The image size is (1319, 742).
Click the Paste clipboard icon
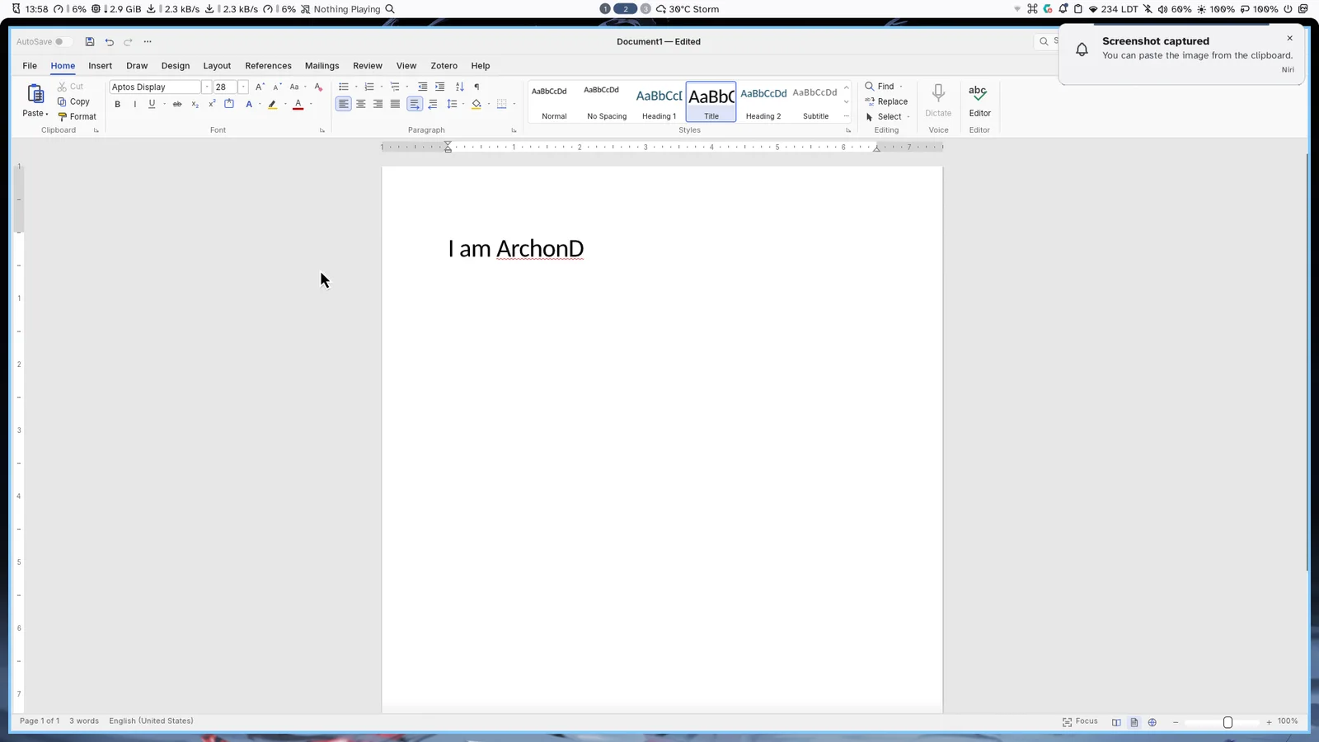tap(35, 93)
